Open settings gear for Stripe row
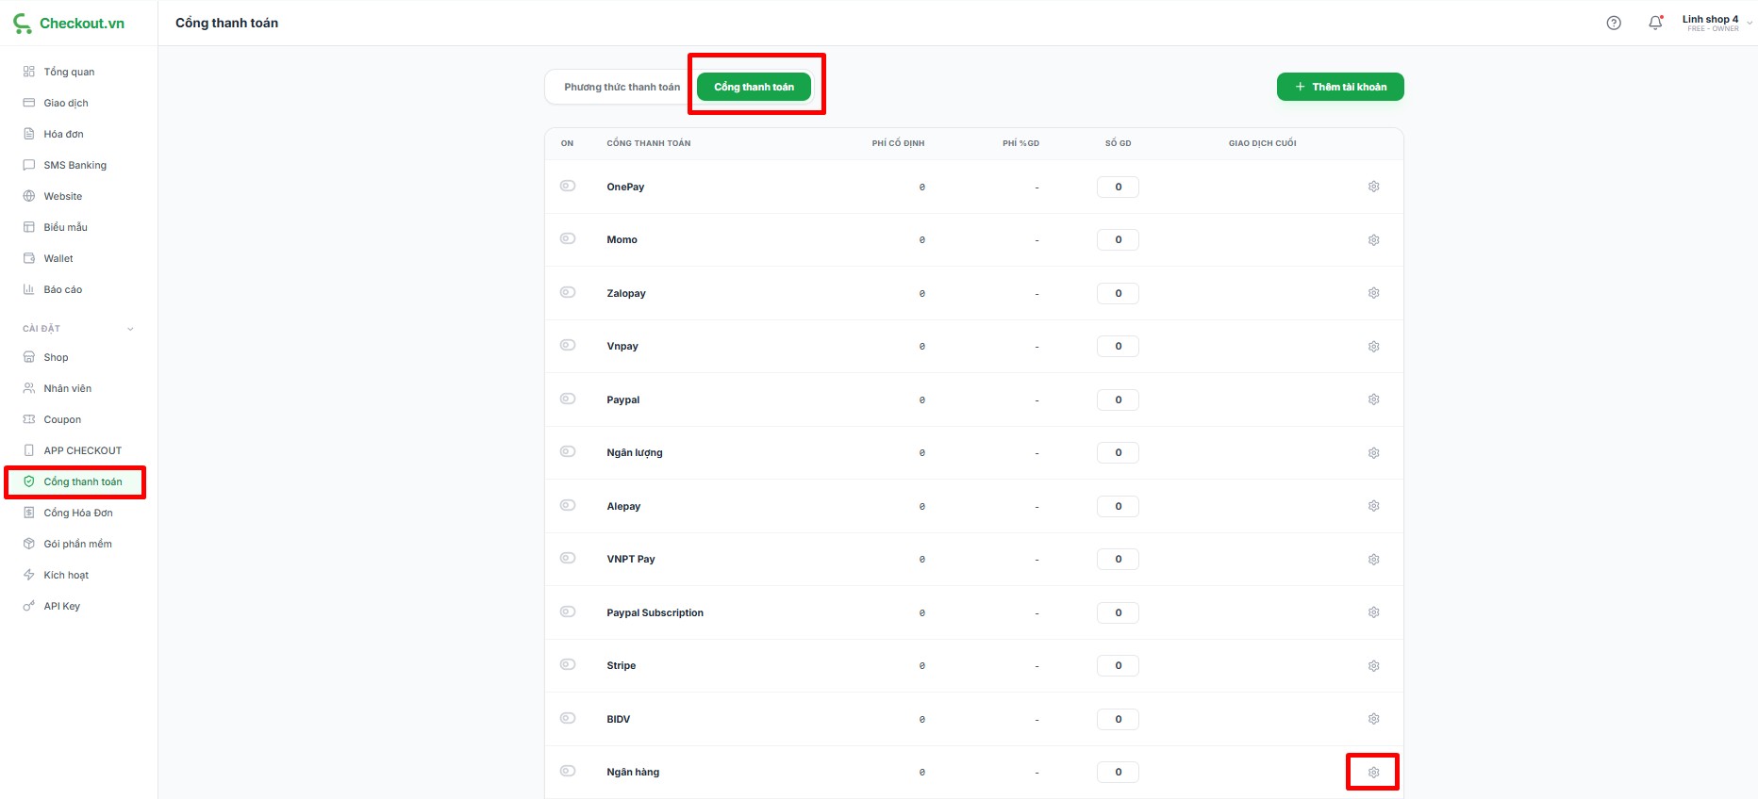 pos(1373,666)
